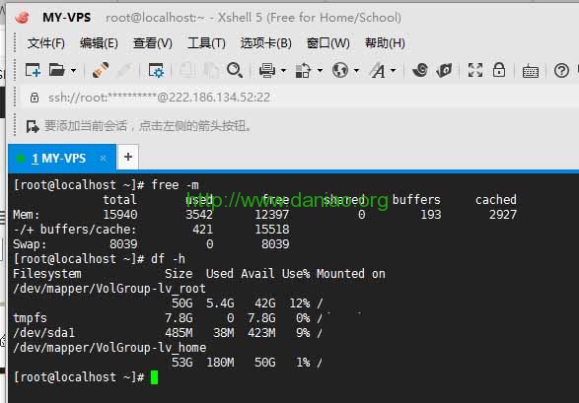579x403 pixels.
Task: Click the lock icon in address bar
Action: (35, 98)
